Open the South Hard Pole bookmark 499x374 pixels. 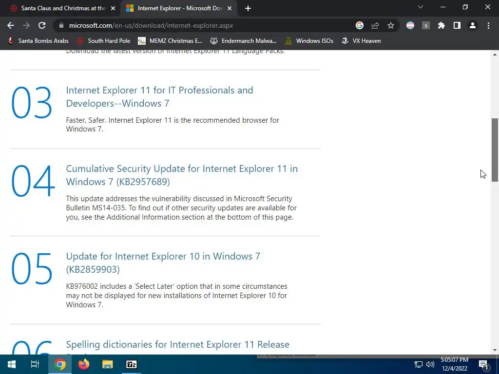104,41
